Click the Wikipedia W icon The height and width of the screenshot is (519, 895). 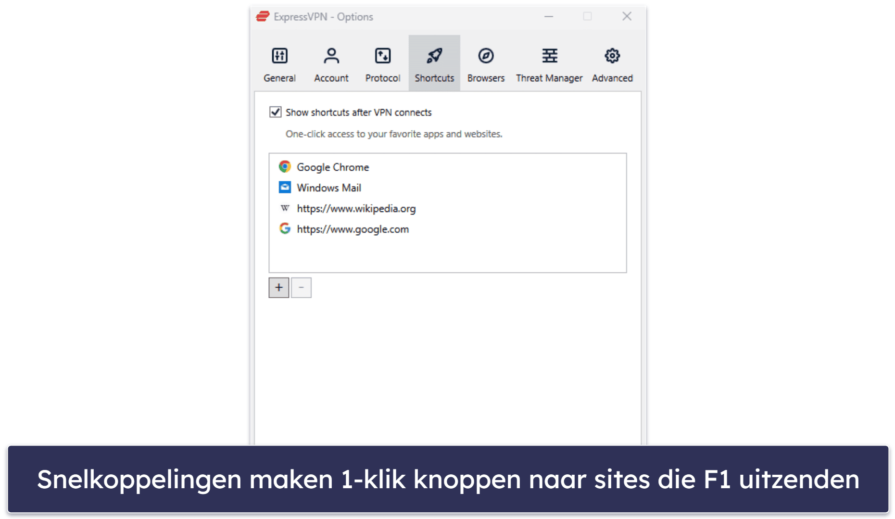click(285, 208)
